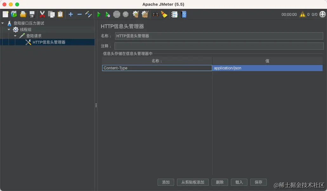Screen dimensions: 327x191
Task: Expand all tree nodes with plus
Action: coord(71,14)
